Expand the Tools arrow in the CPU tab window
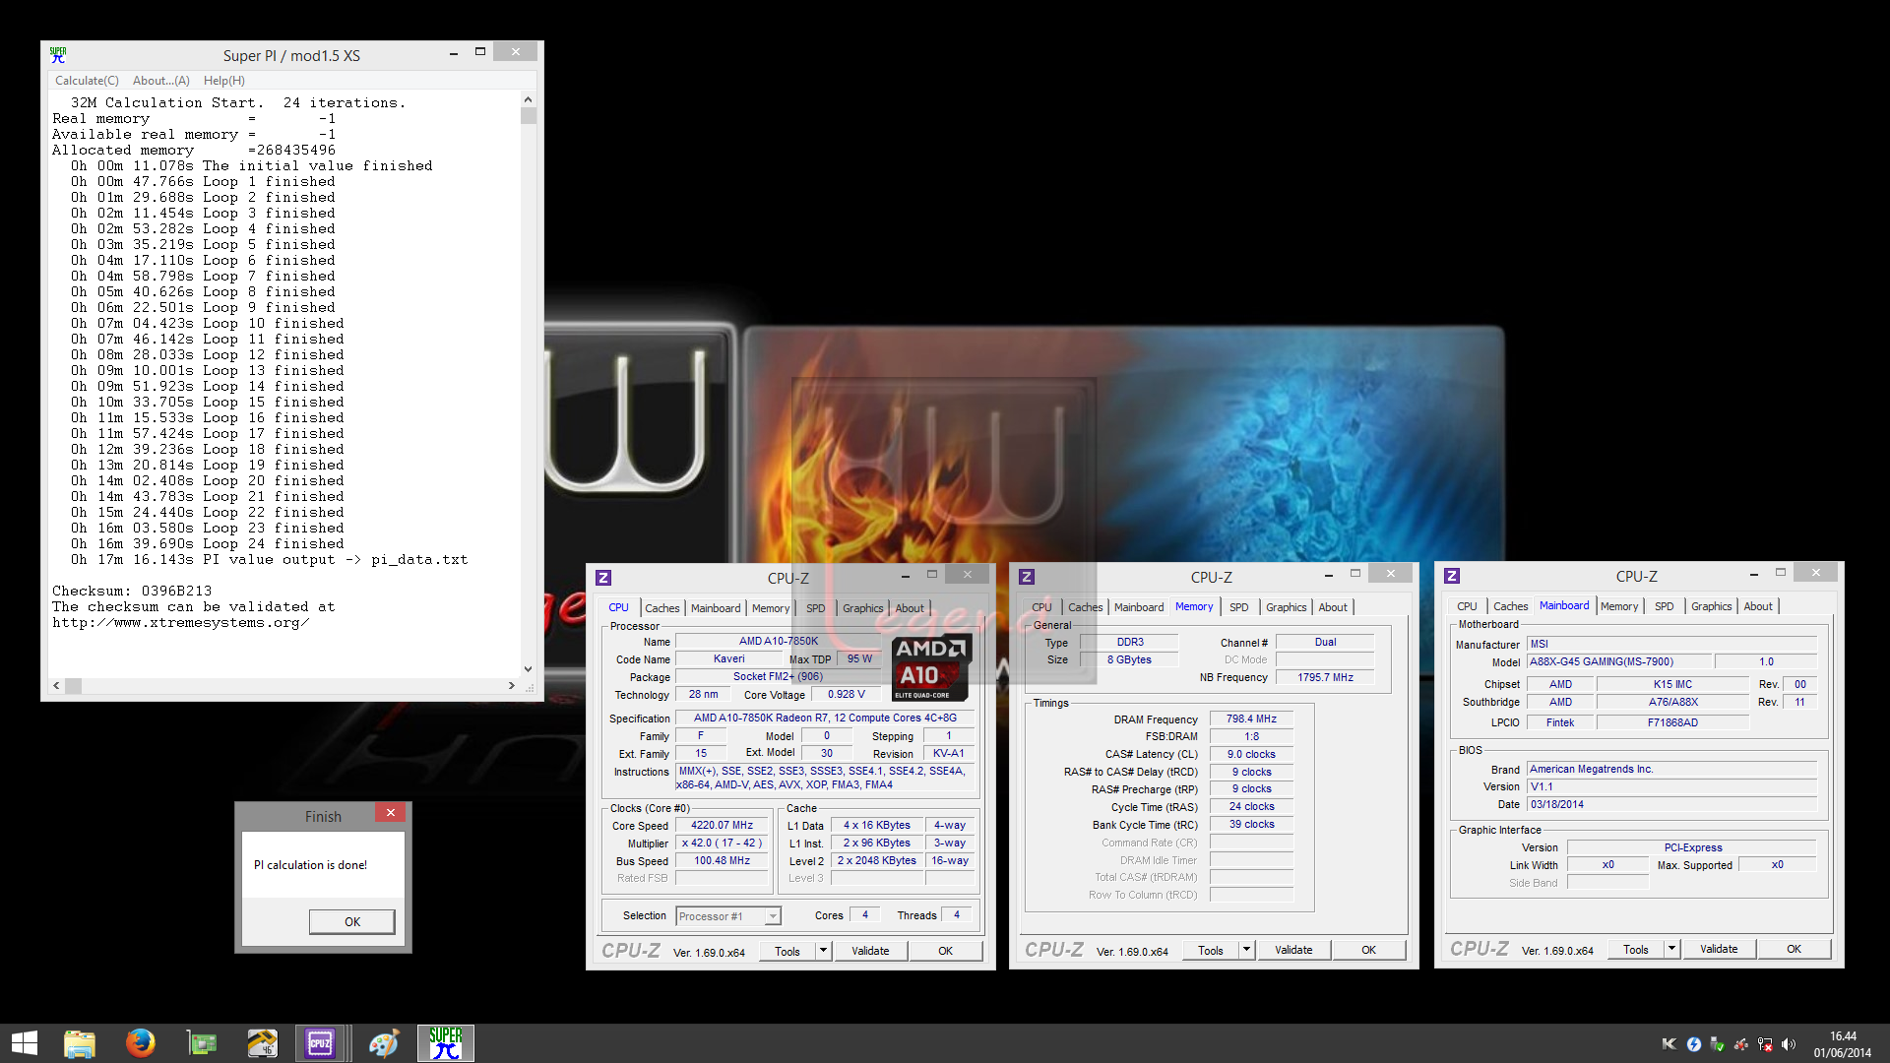This screenshot has height=1063, width=1890. click(x=824, y=951)
